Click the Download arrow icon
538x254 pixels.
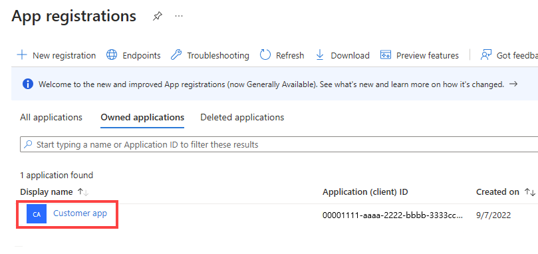[320, 55]
